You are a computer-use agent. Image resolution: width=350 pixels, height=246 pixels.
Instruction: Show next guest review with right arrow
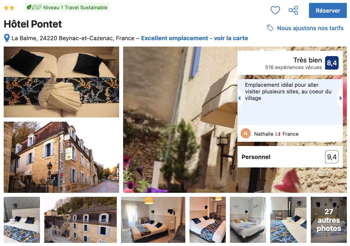[340, 98]
